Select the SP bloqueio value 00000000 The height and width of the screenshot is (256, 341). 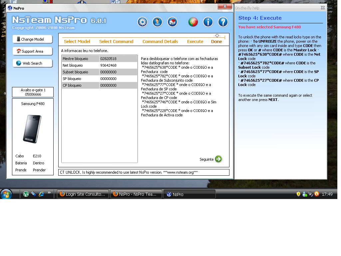point(108,79)
